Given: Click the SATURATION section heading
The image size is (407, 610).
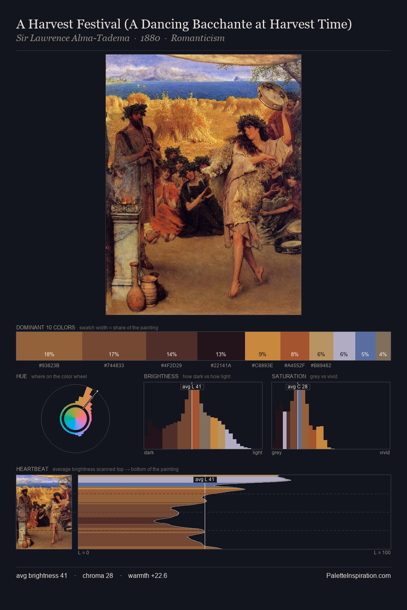Looking at the screenshot, I should coord(289,376).
